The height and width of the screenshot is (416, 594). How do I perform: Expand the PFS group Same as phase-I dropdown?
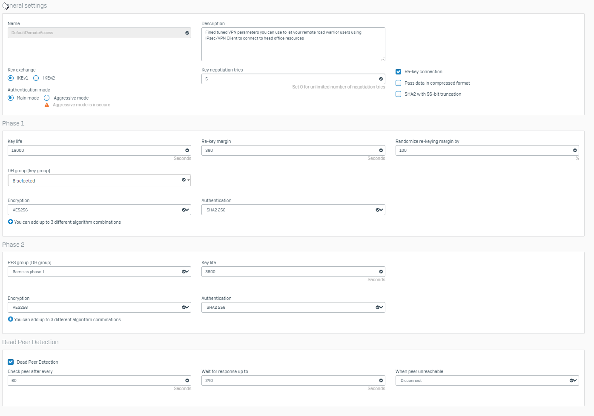point(99,272)
